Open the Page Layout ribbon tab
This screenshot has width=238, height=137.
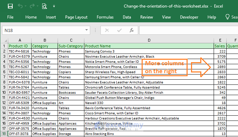tap(76, 17)
